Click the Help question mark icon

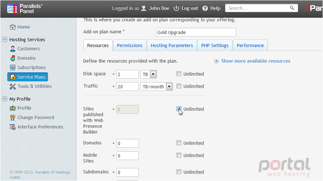(205, 8)
